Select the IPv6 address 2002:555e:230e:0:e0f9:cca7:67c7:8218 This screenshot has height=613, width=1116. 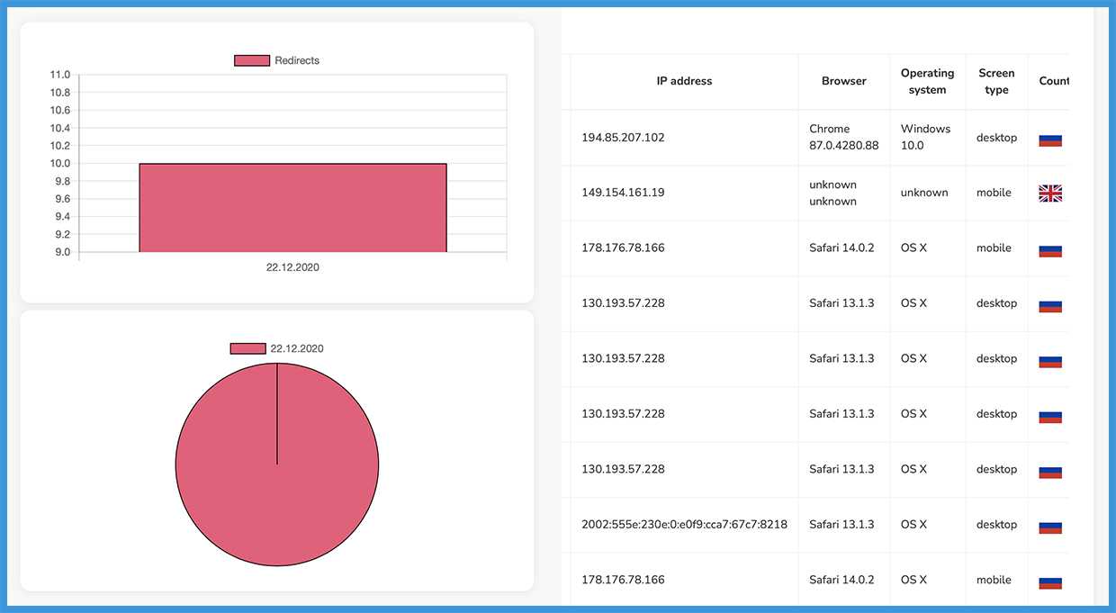tap(684, 525)
